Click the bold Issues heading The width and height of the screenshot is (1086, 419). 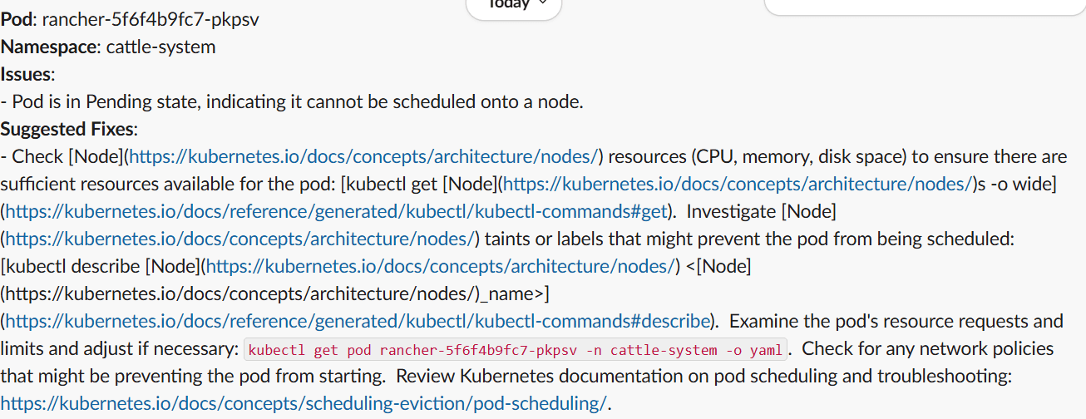[x=26, y=74]
